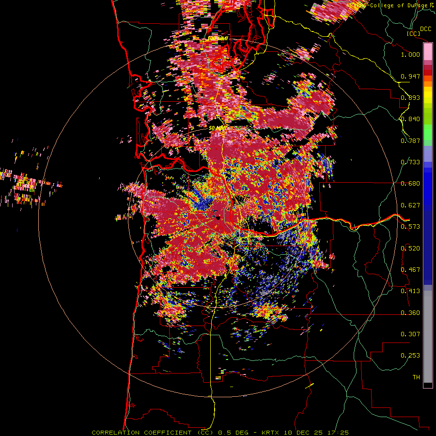This screenshot has height=436, width=436.
Task: Click the 1.000 value on the color scale
Action: coord(410,54)
